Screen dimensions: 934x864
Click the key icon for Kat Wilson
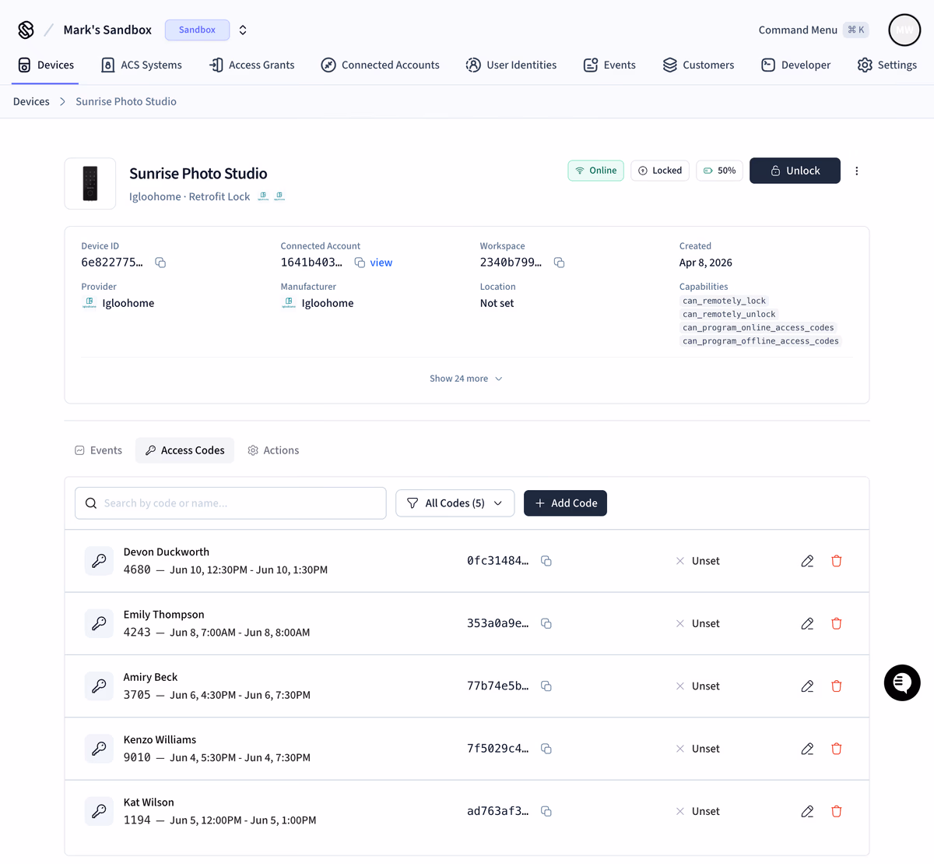pos(99,811)
